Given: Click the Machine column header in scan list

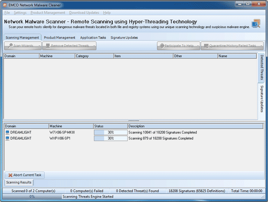Looking at the screenshot, I should click(71, 126).
